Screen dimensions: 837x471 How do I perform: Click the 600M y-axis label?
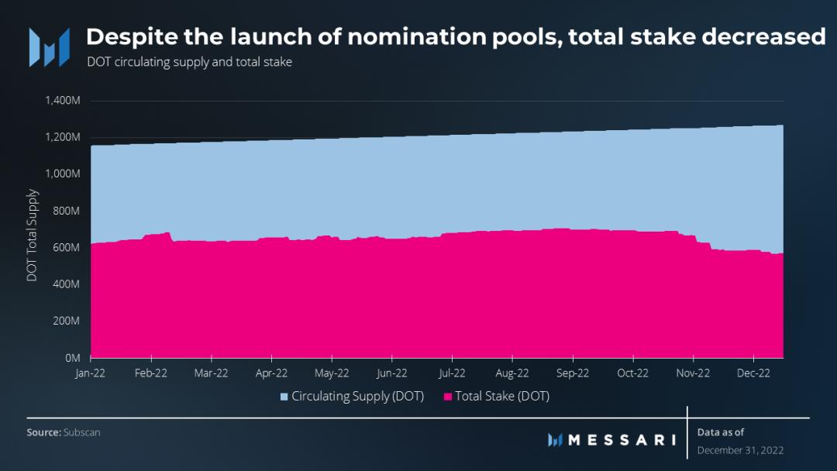click(67, 248)
